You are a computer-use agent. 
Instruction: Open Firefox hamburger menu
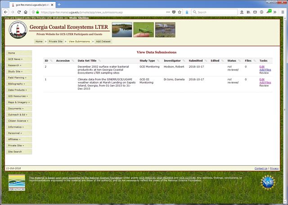click(282, 12)
